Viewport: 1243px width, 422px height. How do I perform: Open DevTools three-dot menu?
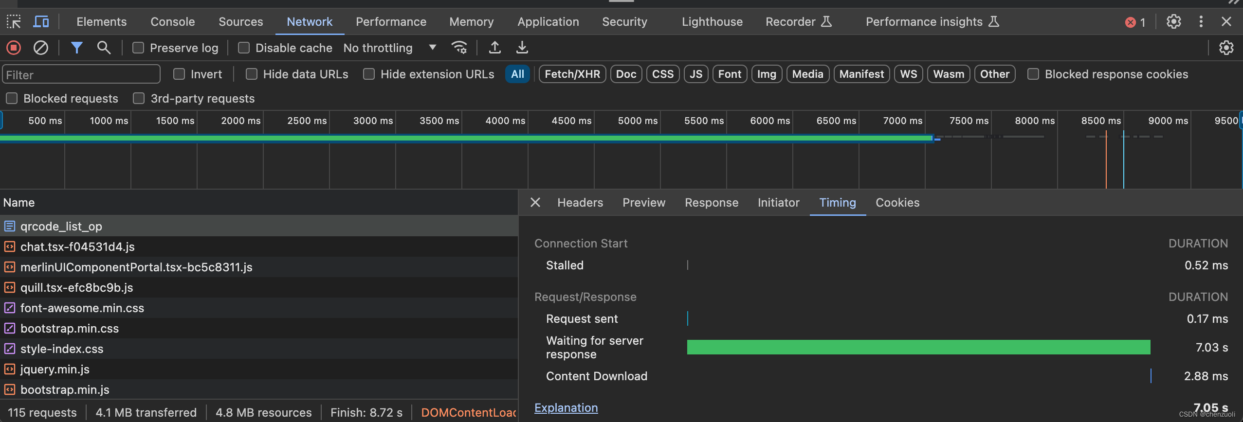pos(1201,21)
